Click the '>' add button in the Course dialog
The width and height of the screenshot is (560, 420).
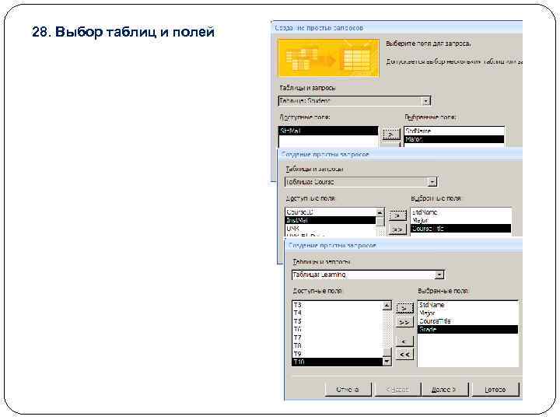[397, 215]
